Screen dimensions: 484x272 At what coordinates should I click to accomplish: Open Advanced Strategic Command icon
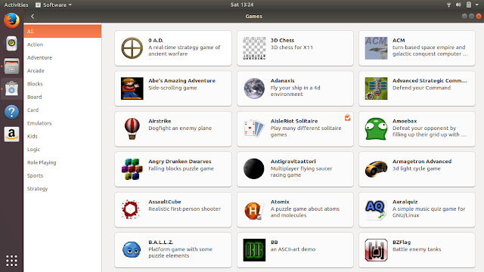click(376, 88)
